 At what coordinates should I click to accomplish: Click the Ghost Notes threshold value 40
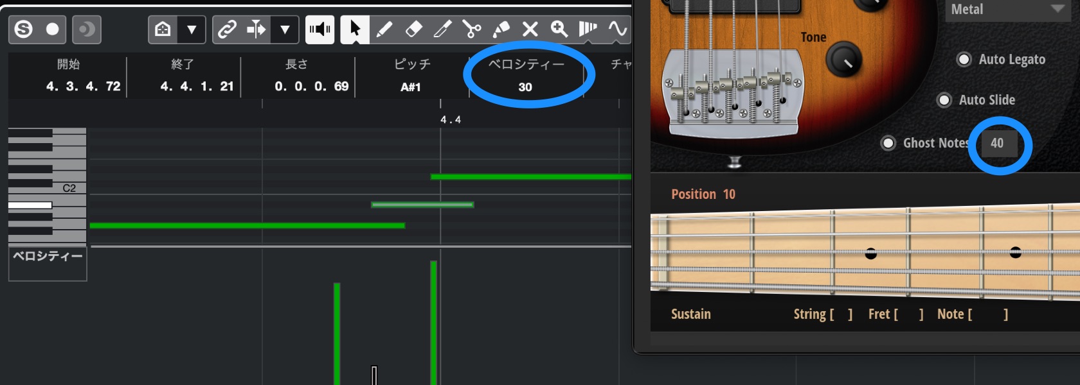(997, 143)
